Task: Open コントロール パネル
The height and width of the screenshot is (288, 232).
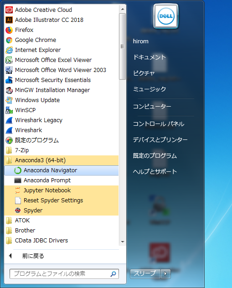Action: (159, 124)
